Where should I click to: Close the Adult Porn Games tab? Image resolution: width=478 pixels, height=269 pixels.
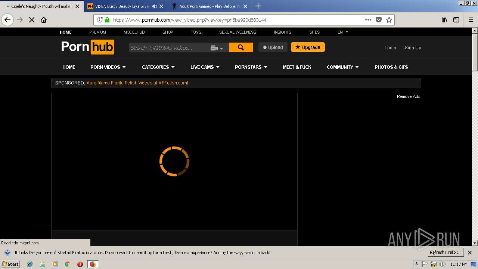(x=245, y=6)
